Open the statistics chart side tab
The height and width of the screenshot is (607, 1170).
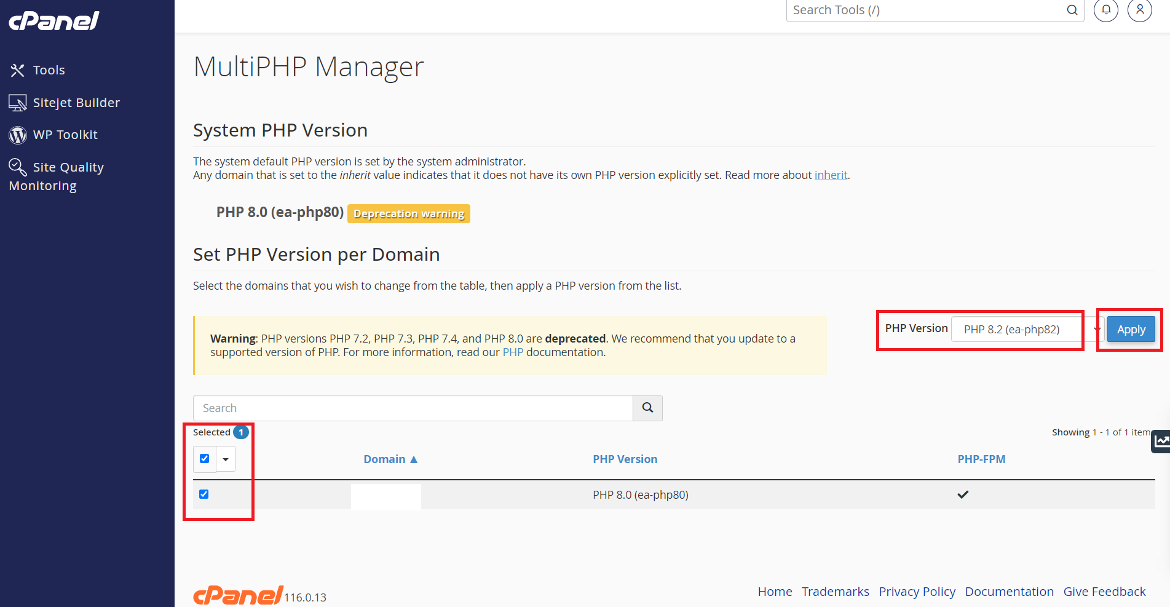coord(1161,441)
